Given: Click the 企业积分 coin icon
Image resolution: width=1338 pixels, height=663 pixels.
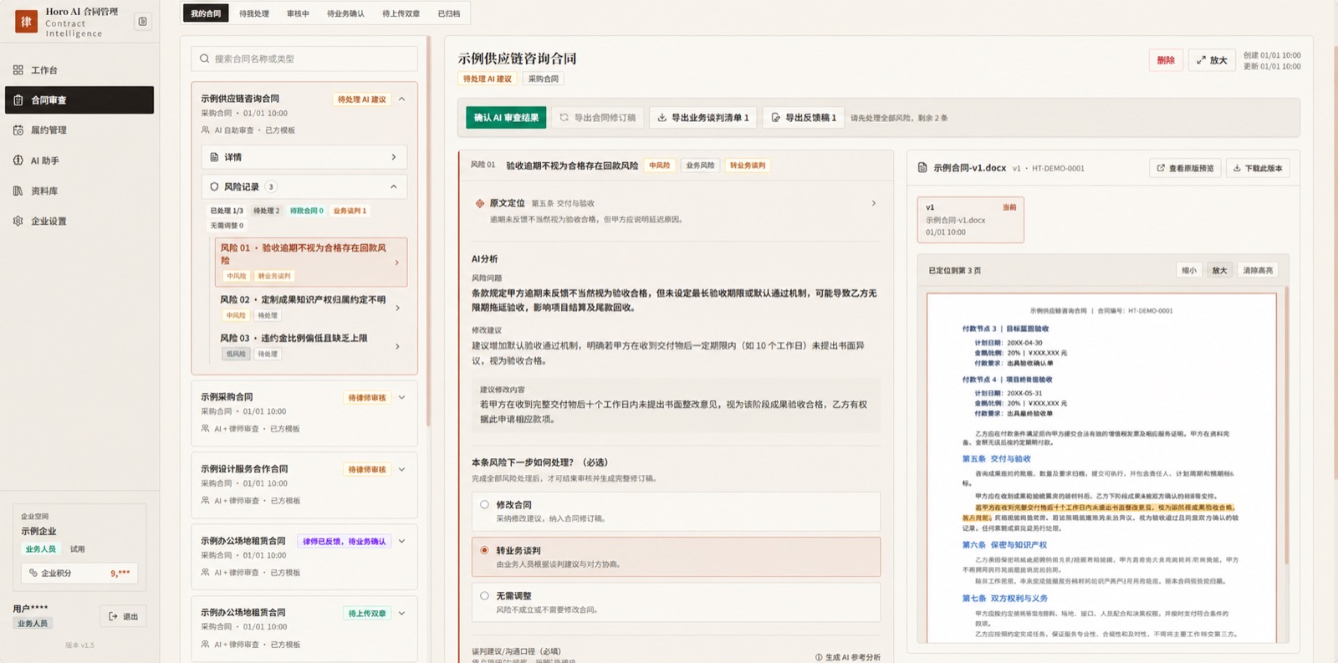Looking at the screenshot, I should (33, 573).
